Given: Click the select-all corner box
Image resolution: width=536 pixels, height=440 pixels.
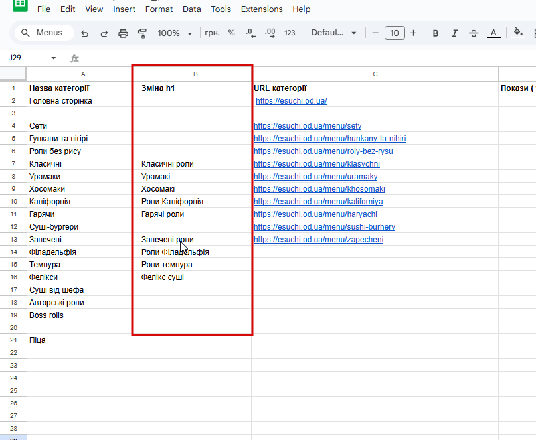Looking at the screenshot, I should (13, 74).
